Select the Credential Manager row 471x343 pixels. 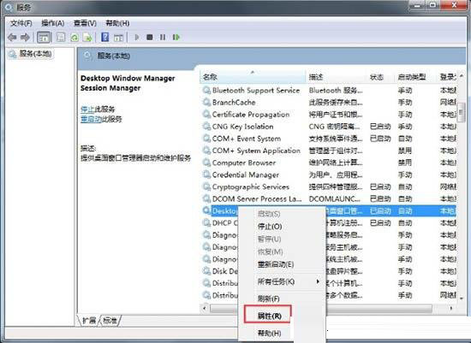pyautogui.click(x=330, y=174)
